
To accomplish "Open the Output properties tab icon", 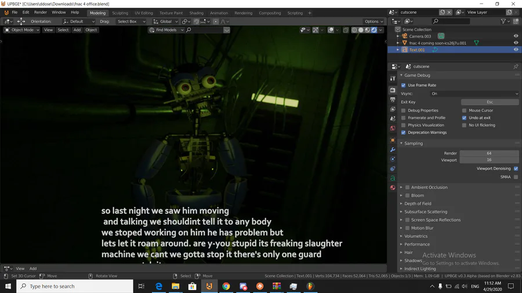I will (x=393, y=100).
